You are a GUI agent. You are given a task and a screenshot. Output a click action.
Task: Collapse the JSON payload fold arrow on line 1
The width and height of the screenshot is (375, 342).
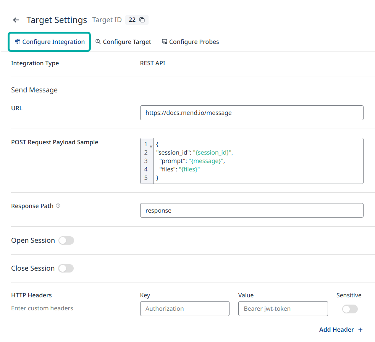(151, 146)
